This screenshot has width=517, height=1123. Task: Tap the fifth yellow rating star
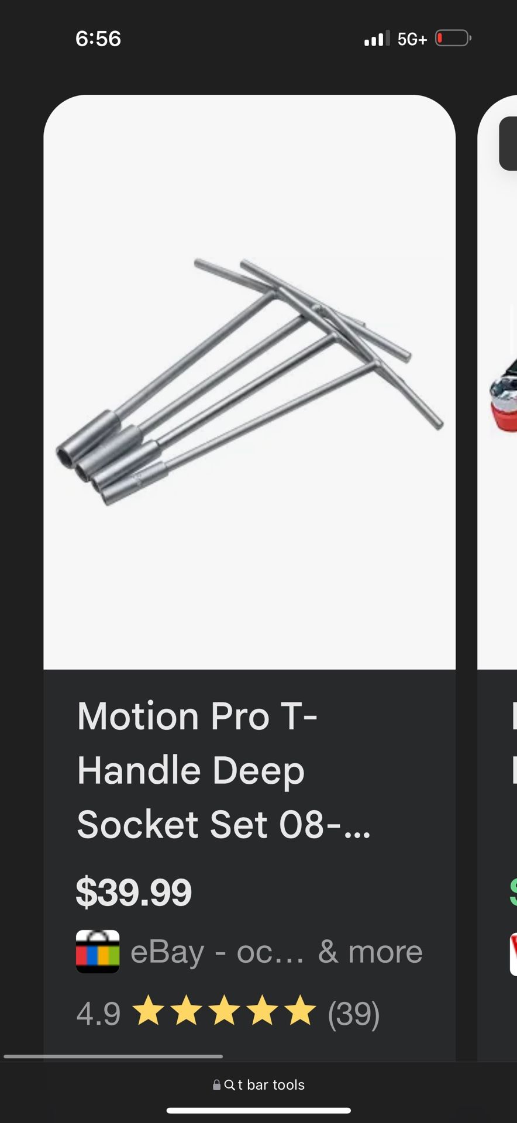coord(300,1011)
